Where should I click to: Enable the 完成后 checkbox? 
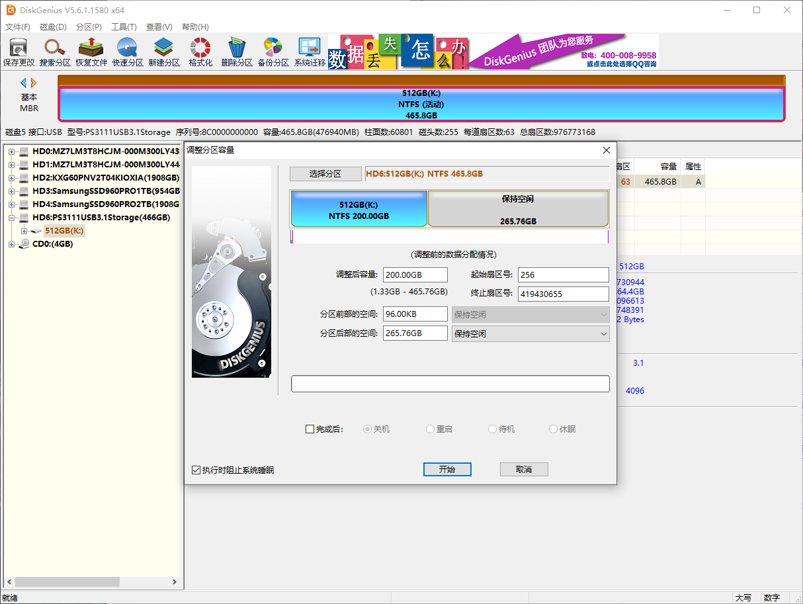[x=310, y=429]
